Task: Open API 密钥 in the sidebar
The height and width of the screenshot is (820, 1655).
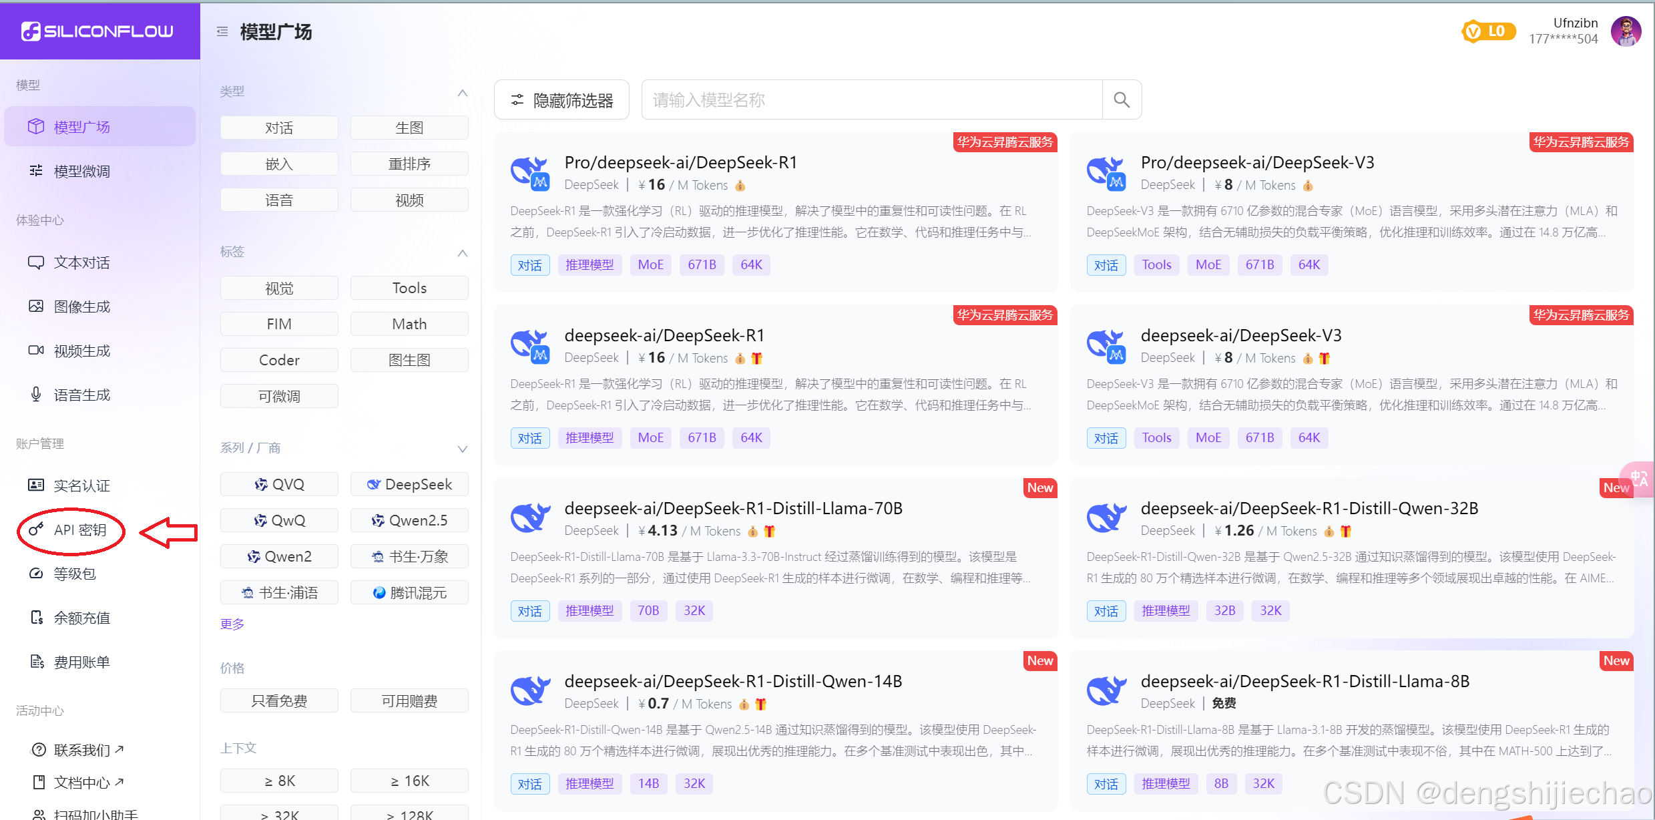Action: (79, 530)
